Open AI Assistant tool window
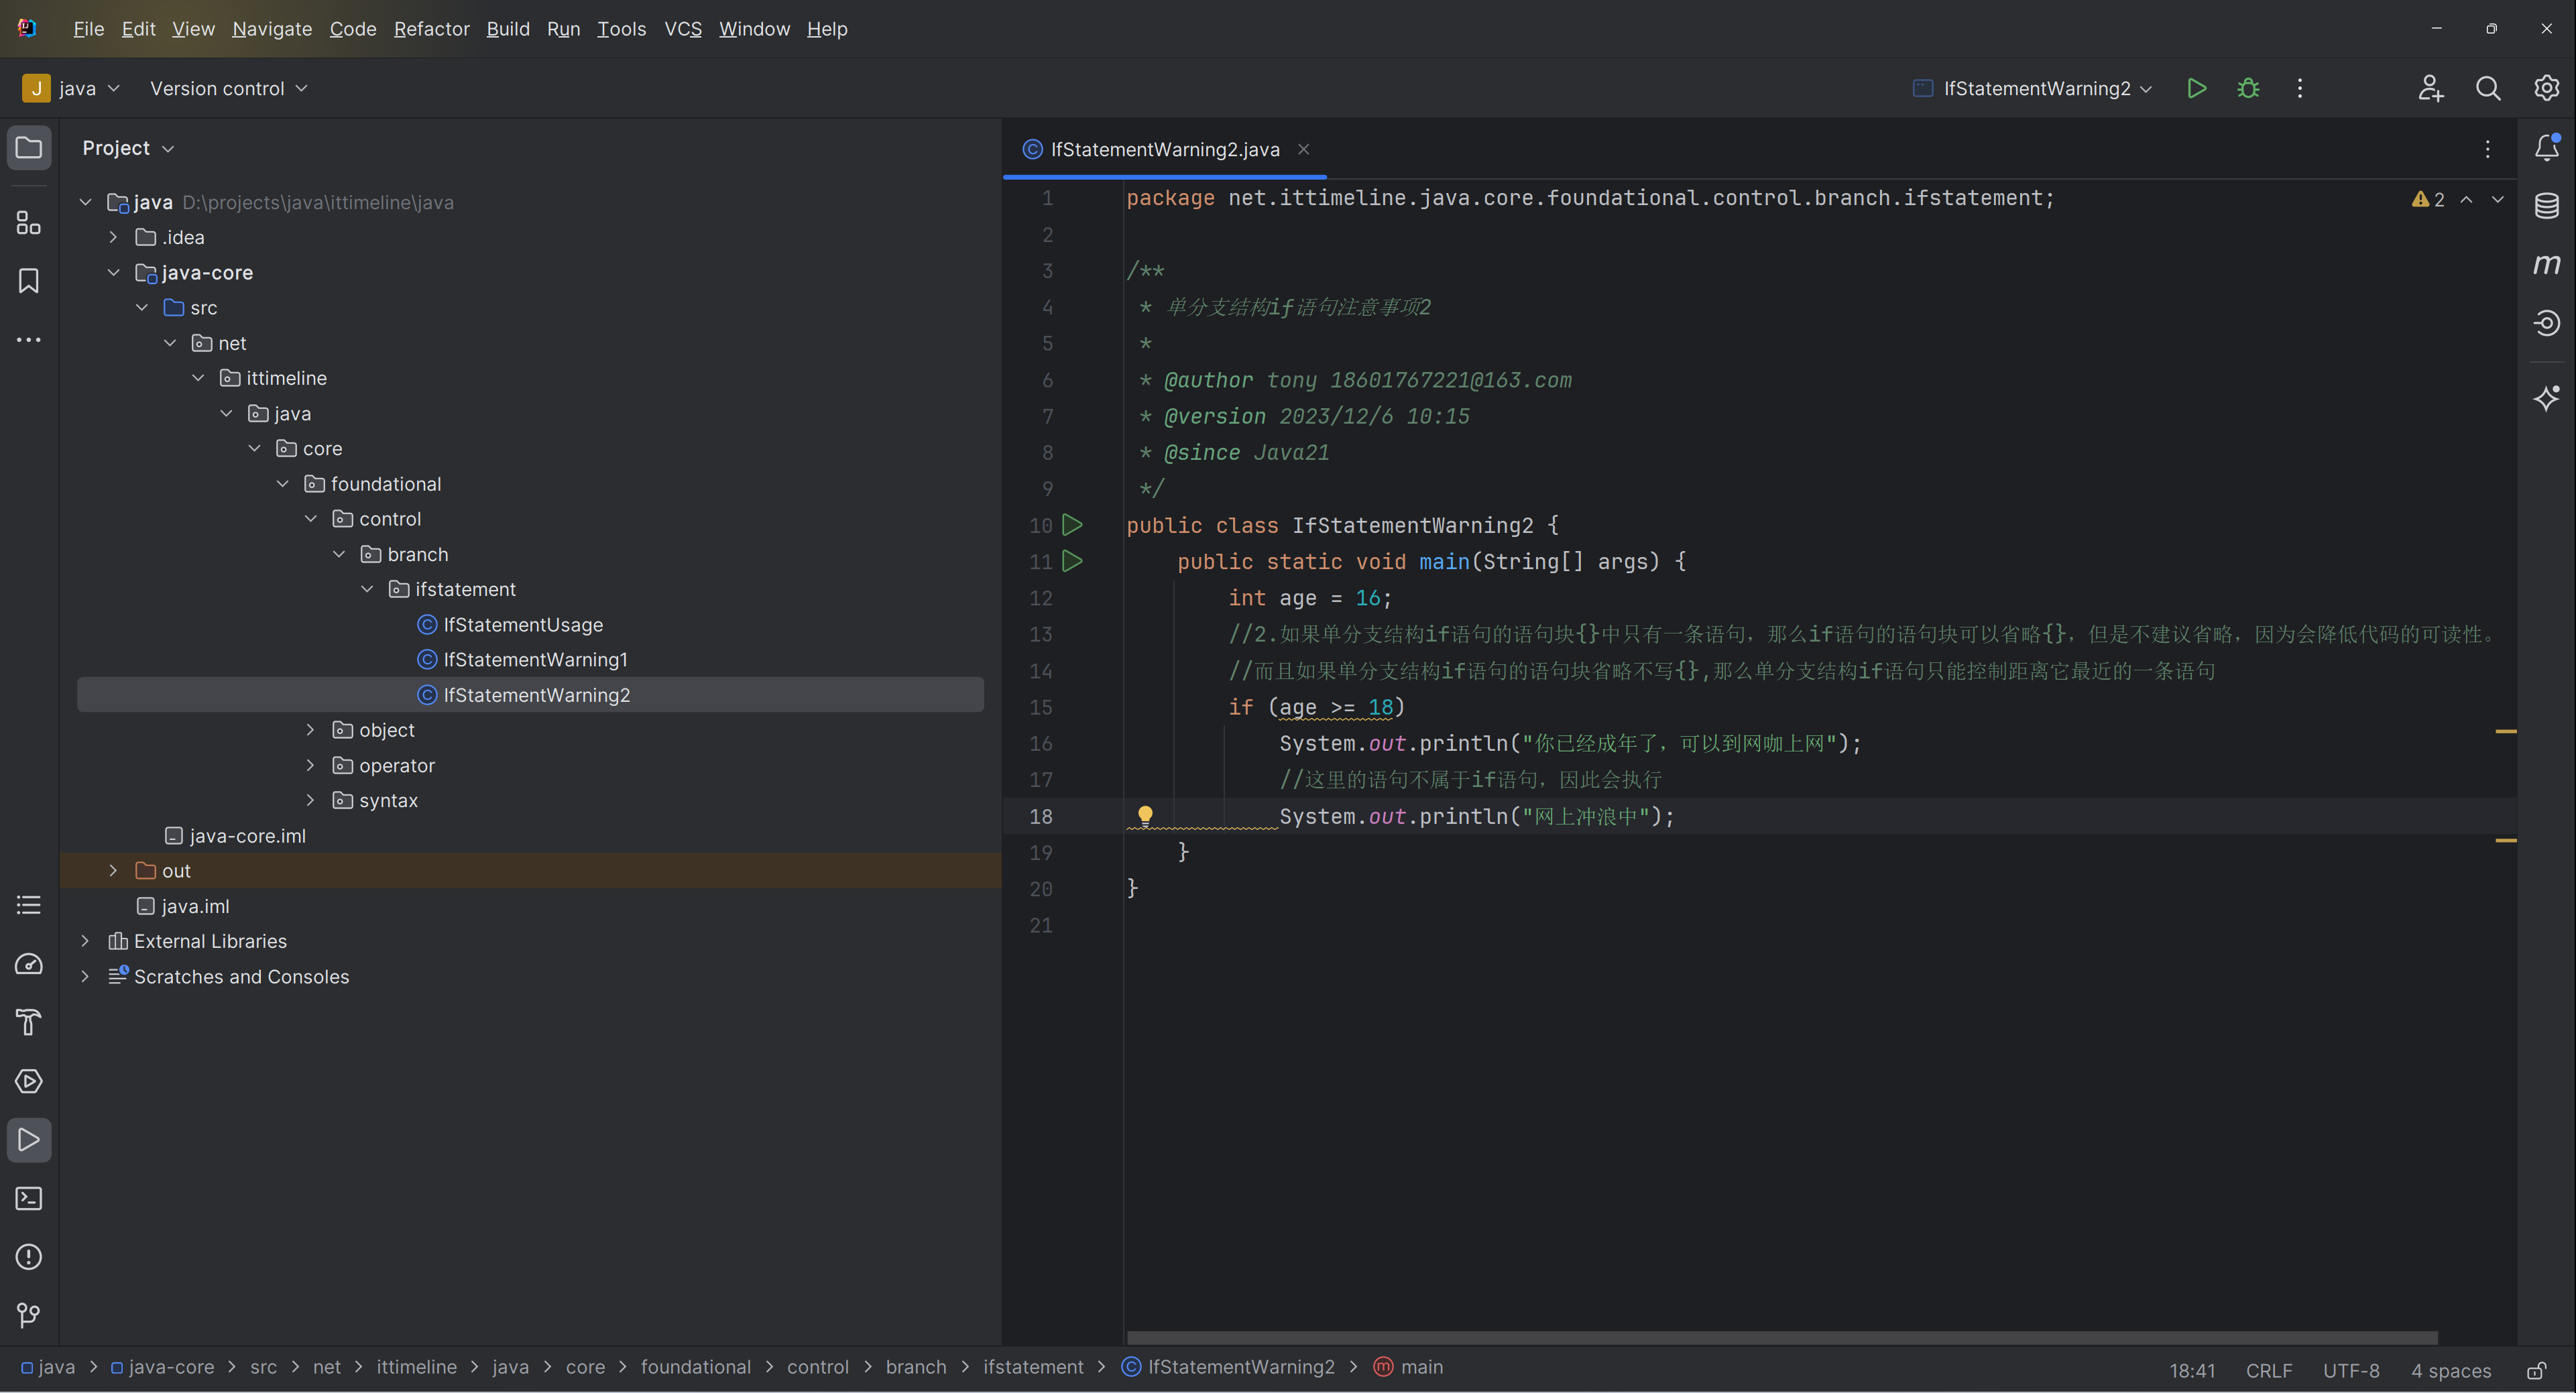 [x=2547, y=398]
